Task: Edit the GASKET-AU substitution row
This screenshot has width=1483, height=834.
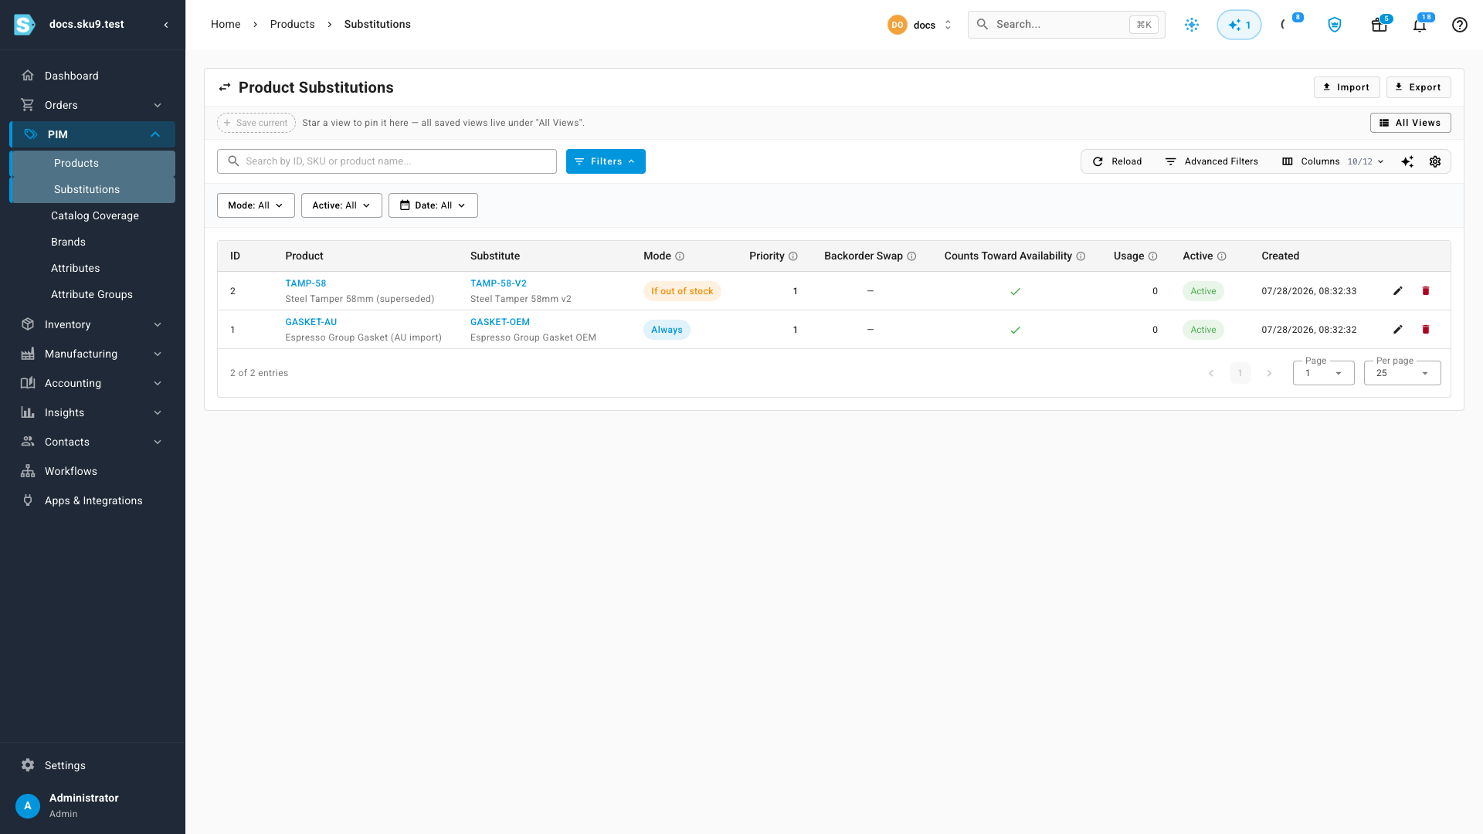Action: [x=1397, y=330]
